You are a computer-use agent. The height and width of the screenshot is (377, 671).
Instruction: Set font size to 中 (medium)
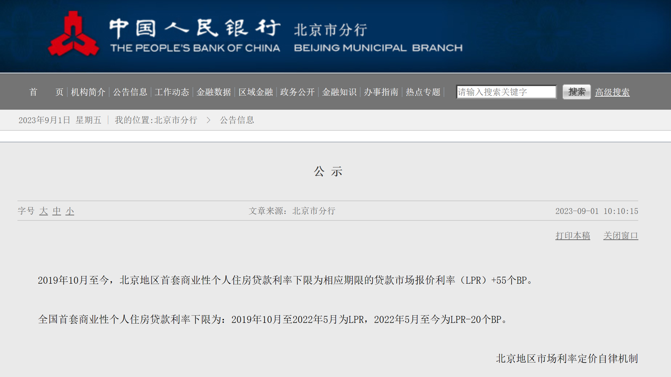[57, 211]
